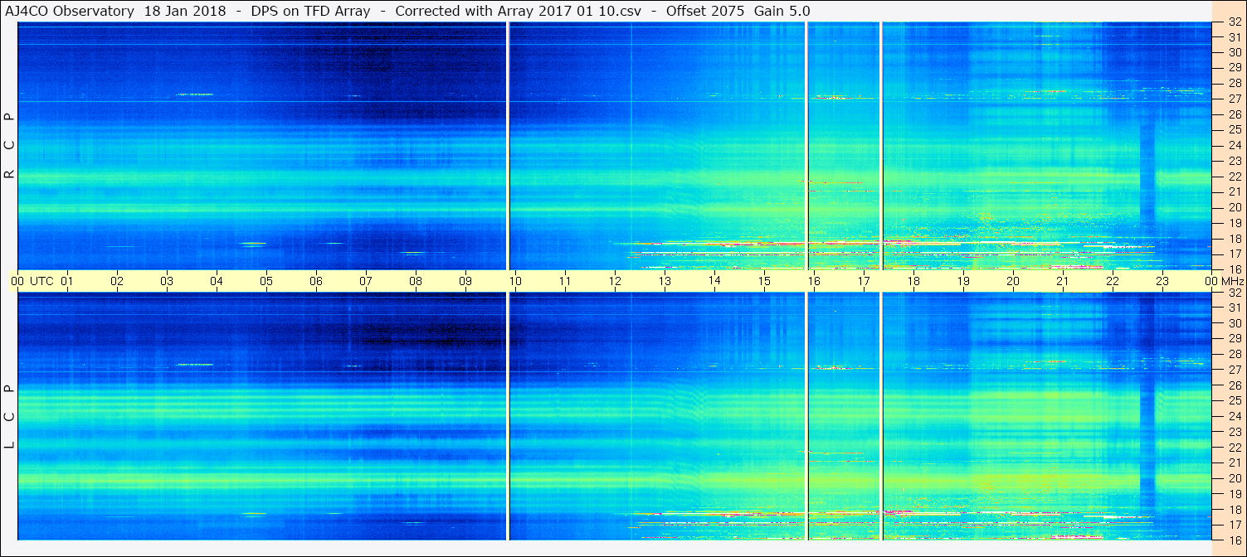Select the 21 MHz label of the LCP panel
The height and width of the screenshot is (557, 1247).
(1234, 463)
